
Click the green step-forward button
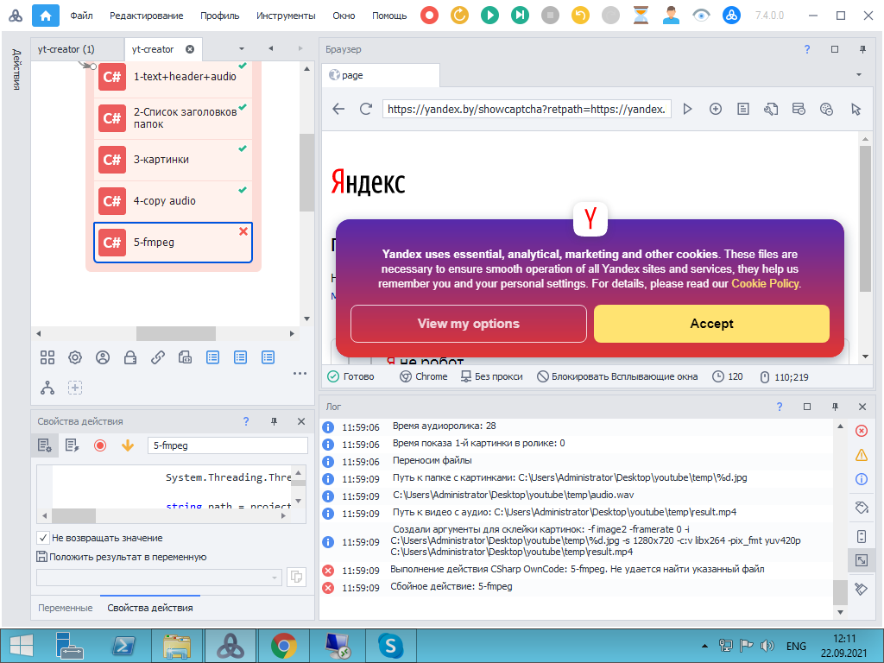[x=520, y=16]
